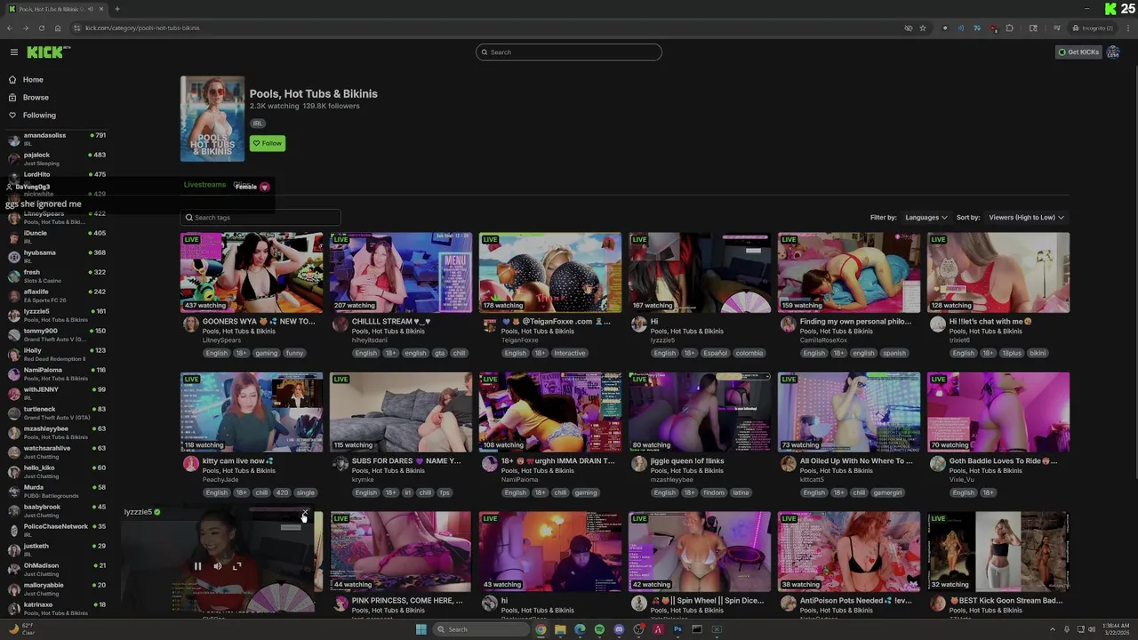1138x640 pixels.
Task: Mute the lyzzzie5 mini player volume
Action: (217, 566)
